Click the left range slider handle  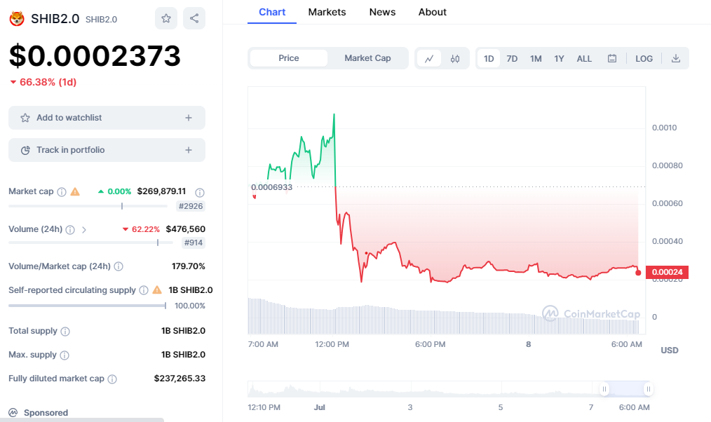coord(604,389)
